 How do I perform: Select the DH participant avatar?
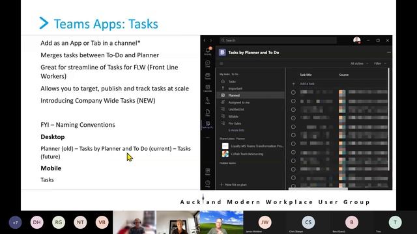(37, 222)
